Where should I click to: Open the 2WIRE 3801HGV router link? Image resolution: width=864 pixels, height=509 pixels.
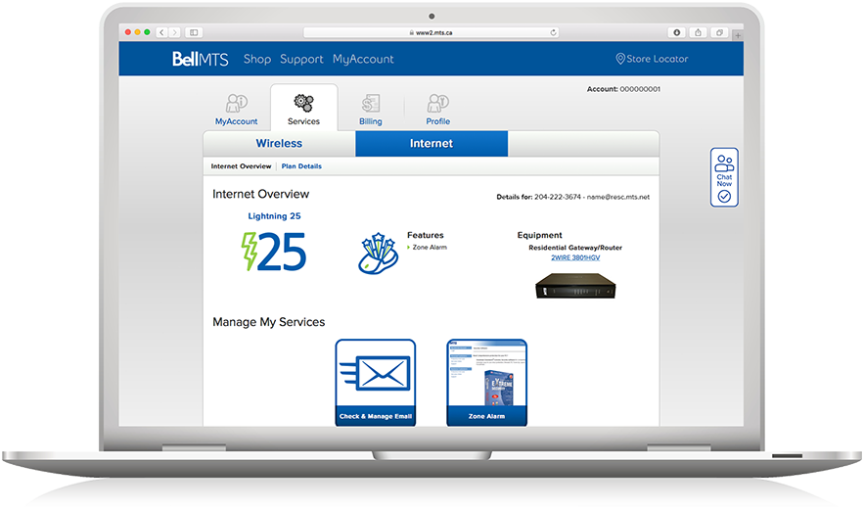click(x=575, y=257)
